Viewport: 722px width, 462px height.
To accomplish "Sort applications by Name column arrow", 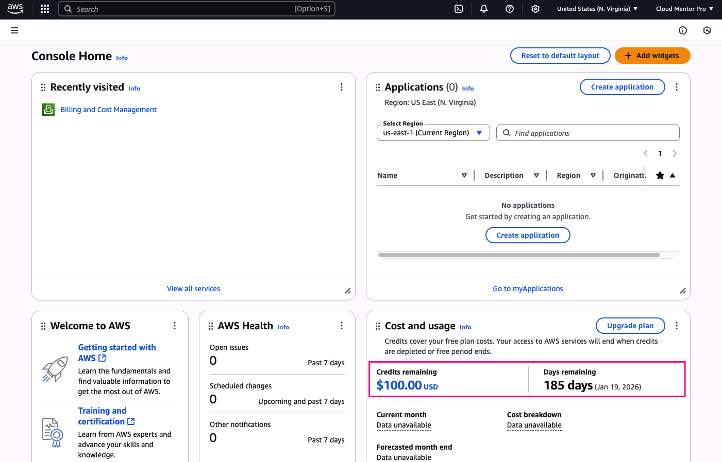I will [464, 175].
